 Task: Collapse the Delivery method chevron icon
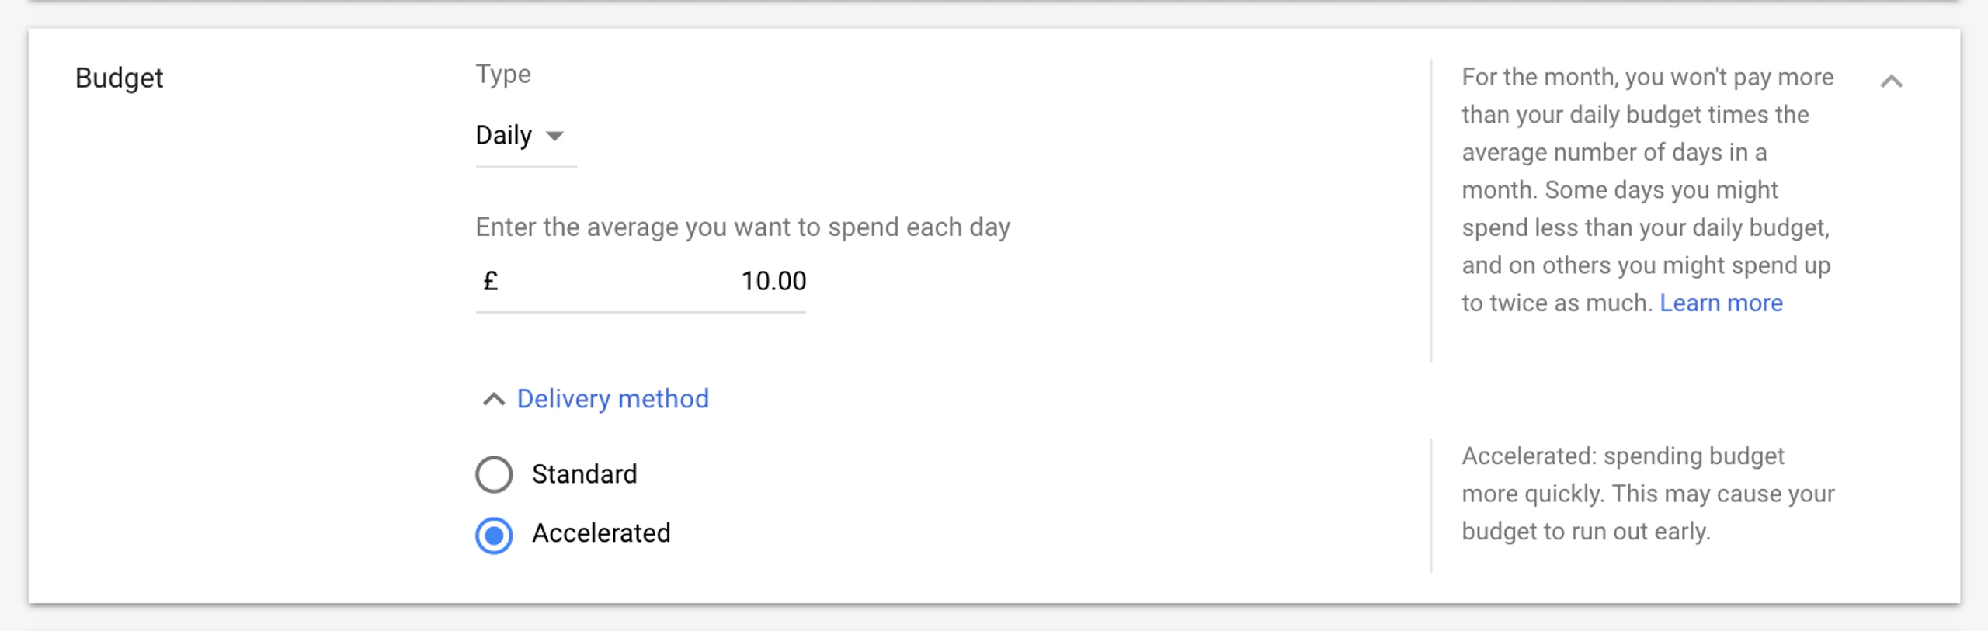coord(494,400)
